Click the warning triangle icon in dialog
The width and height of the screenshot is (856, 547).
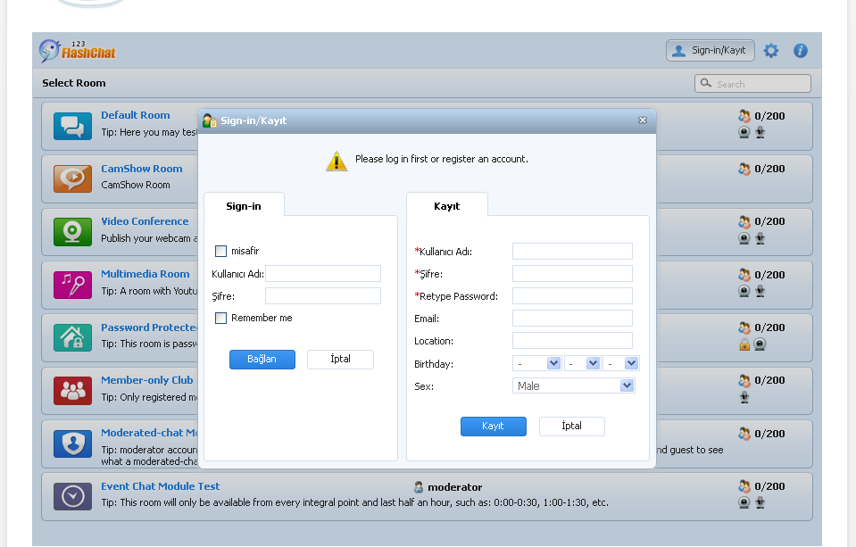click(x=337, y=161)
